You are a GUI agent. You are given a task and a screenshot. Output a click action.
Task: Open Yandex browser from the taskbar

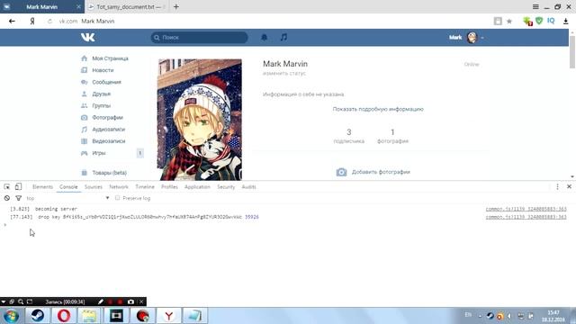pos(168,316)
